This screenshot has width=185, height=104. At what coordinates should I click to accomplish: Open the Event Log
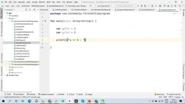pos(159,94)
